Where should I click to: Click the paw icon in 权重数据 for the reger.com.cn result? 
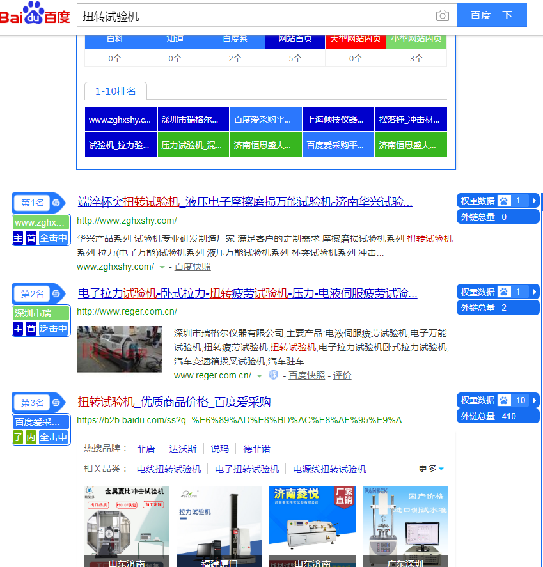coord(503,291)
